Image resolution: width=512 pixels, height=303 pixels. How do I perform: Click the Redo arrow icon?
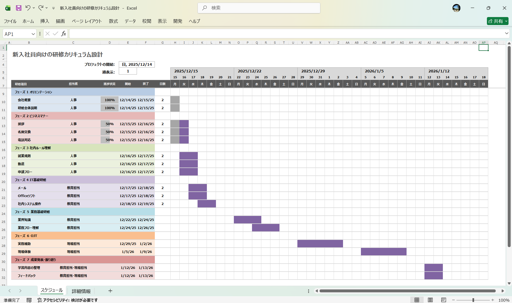tap(41, 8)
